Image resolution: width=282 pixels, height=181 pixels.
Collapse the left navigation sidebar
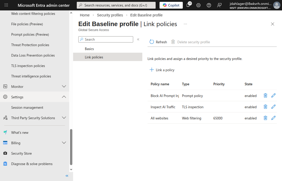click(x=67, y=176)
